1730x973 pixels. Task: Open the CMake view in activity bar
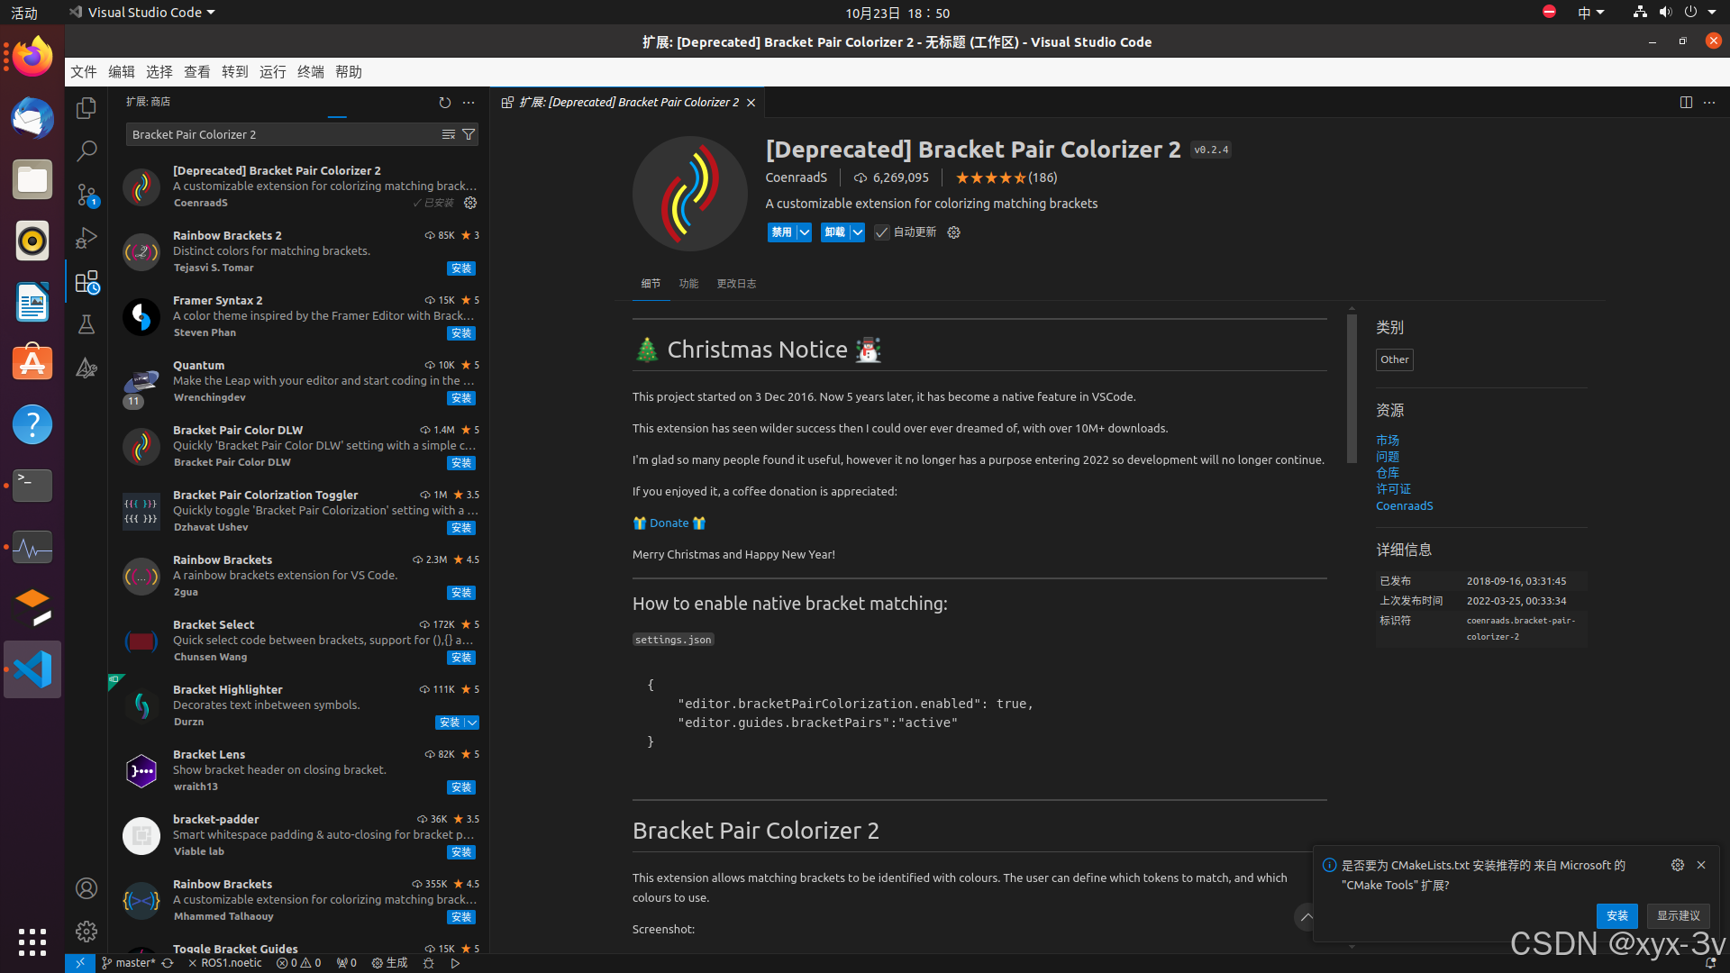tap(86, 368)
